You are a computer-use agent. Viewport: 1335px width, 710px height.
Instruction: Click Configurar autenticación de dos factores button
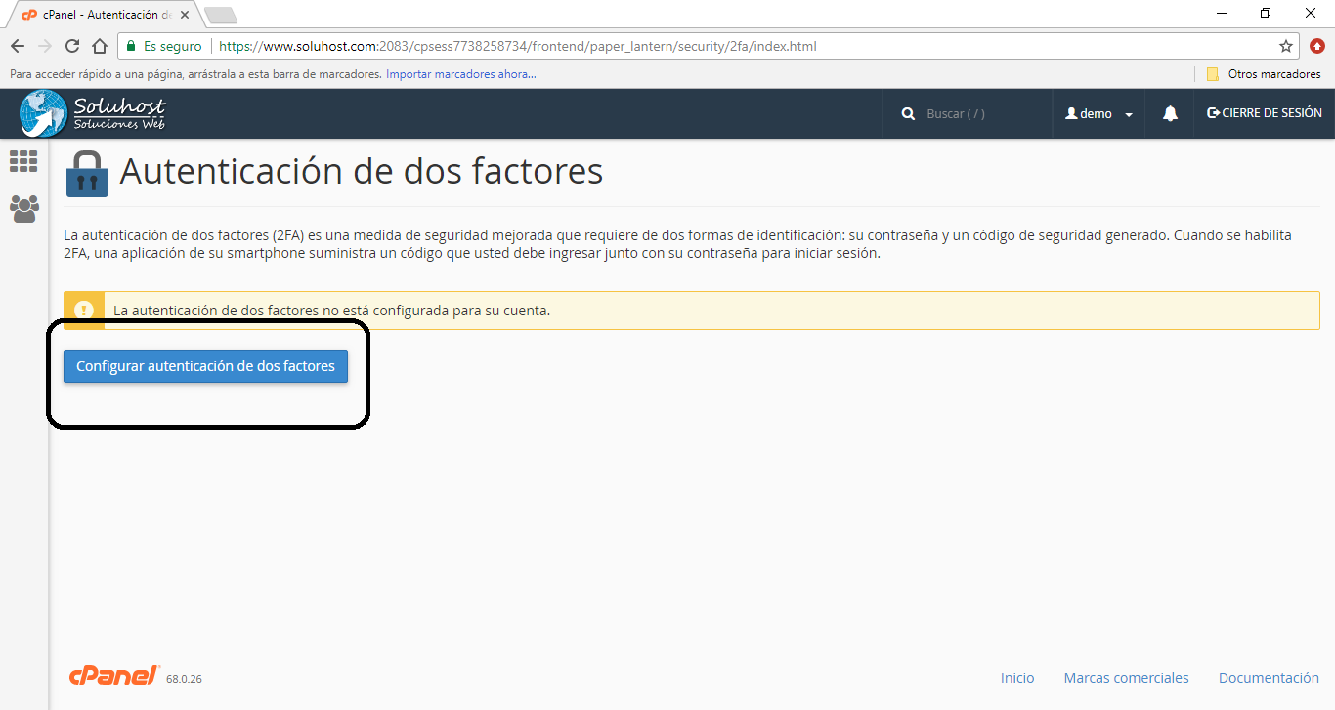click(205, 366)
